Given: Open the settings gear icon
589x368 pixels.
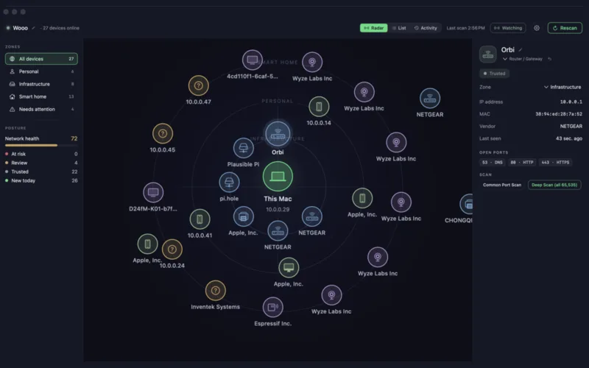Looking at the screenshot, I should 537,28.
